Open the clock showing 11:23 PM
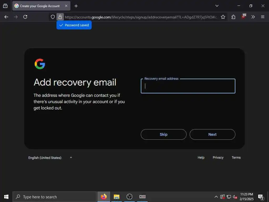This screenshot has height=202, width=269. (246, 197)
